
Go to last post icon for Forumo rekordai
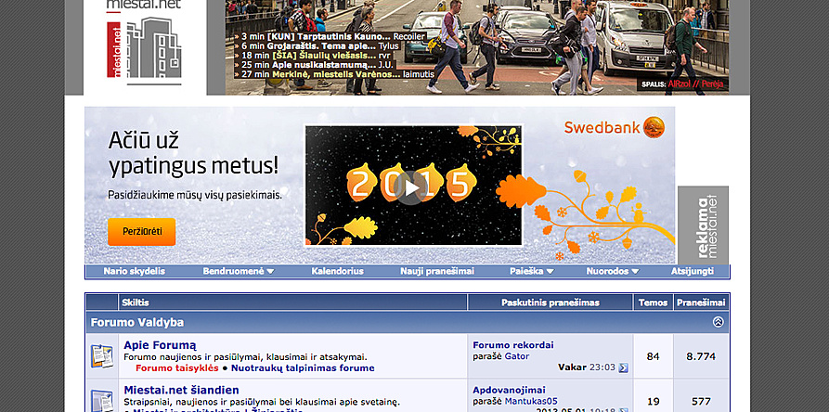pos(623,367)
